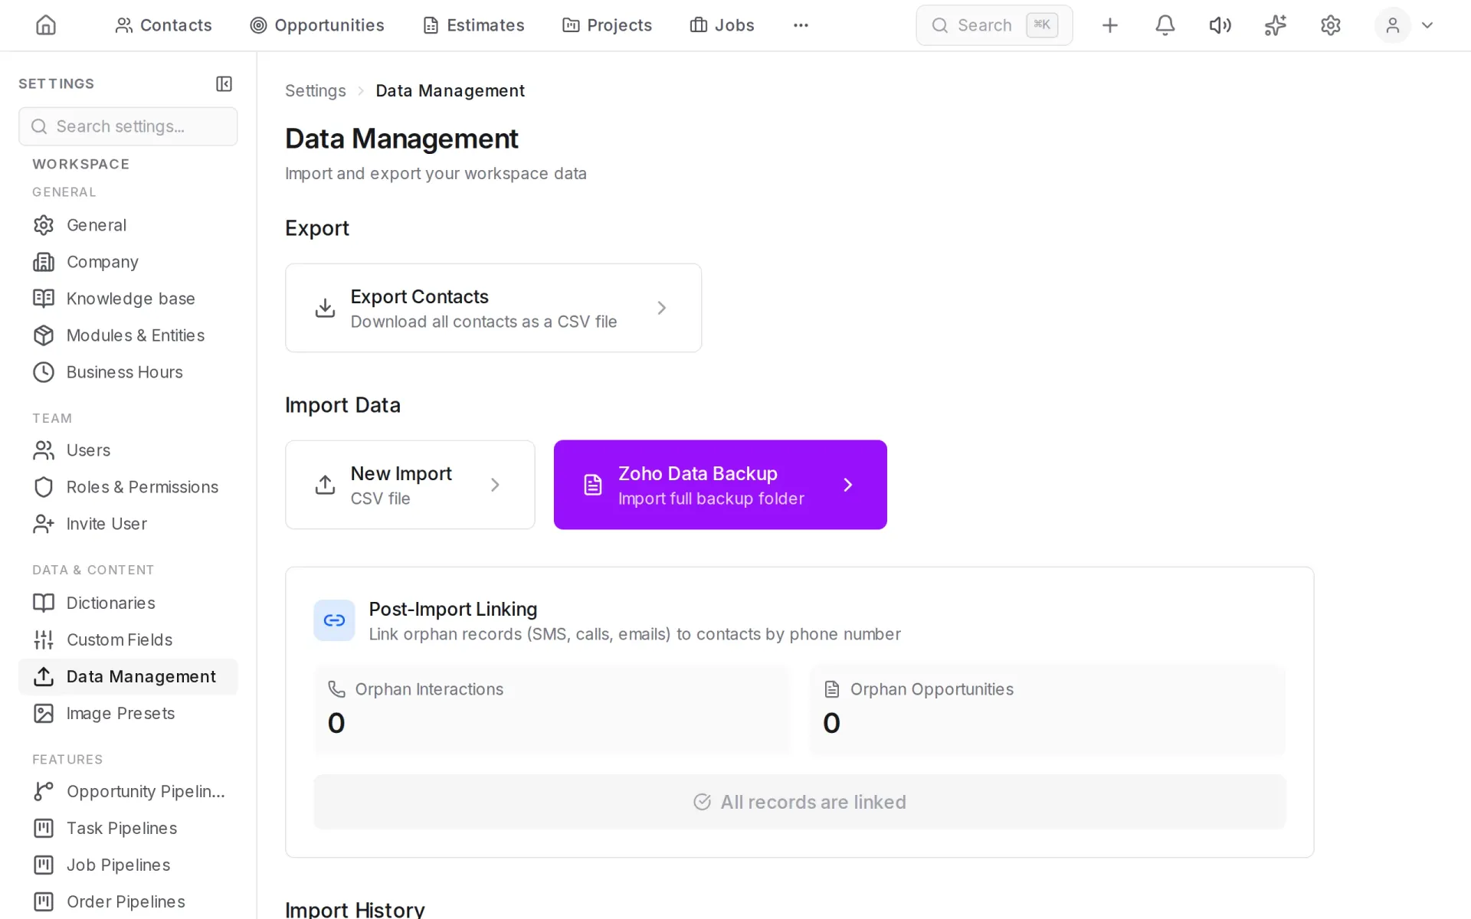The image size is (1471, 919).
Task: Open the notifications bell
Action: tap(1165, 25)
